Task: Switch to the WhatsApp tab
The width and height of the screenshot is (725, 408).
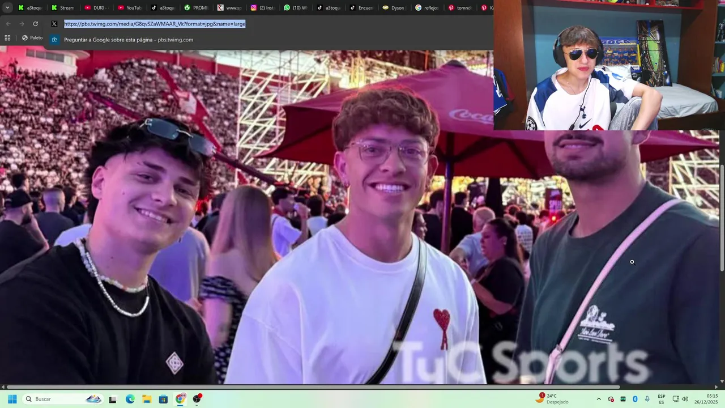Action: coord(295,8)
